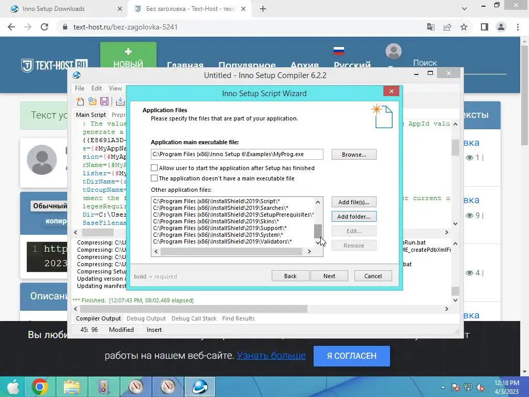Image resolution: width=529 pixels, height=397 pixels.
Task: Click the Action Center flag tray icon
Action: coord(455,388)
